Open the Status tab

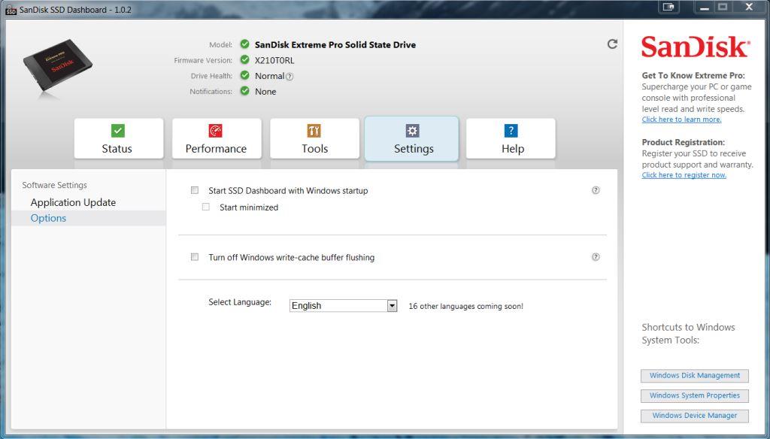coord(118,138)
